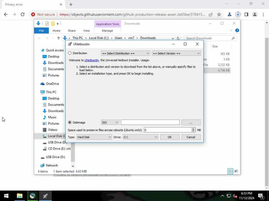This screenshot has height=201, width=269.
Task: Select the Diskimage radio button
Action: (70, 122)
